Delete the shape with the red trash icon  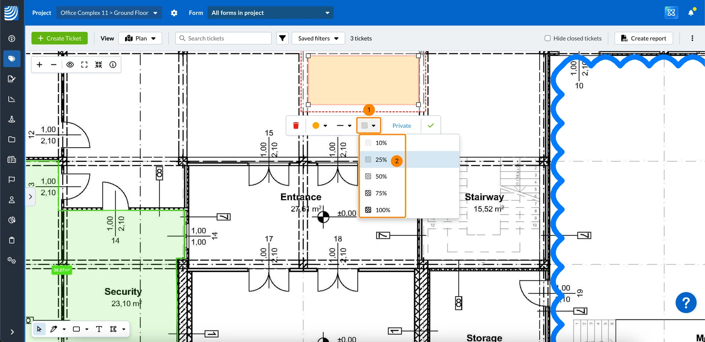[x=296, y=126]
